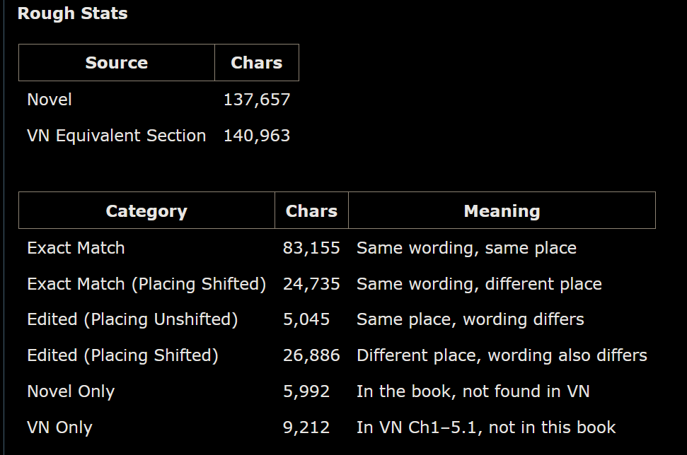This screenshot has width=687, height=455.
Task: Select the 140,963 value
Action: 257,136
